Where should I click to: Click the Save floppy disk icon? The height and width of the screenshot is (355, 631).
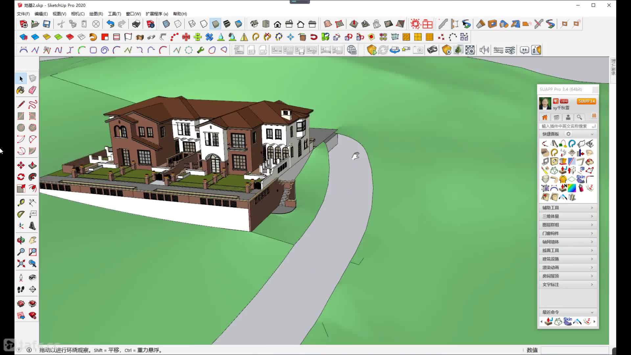(x=47, y=24)
